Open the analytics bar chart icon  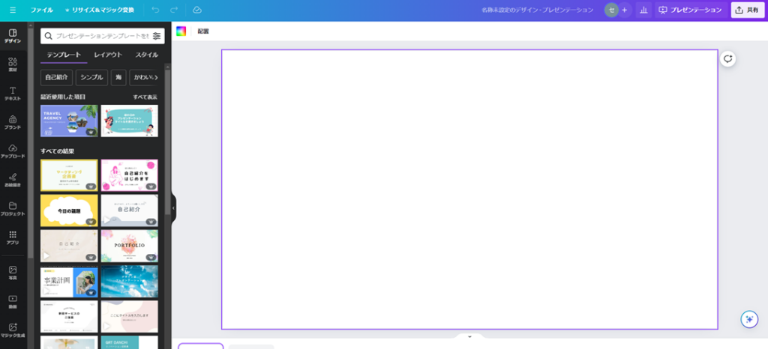[x=643, y=10]
